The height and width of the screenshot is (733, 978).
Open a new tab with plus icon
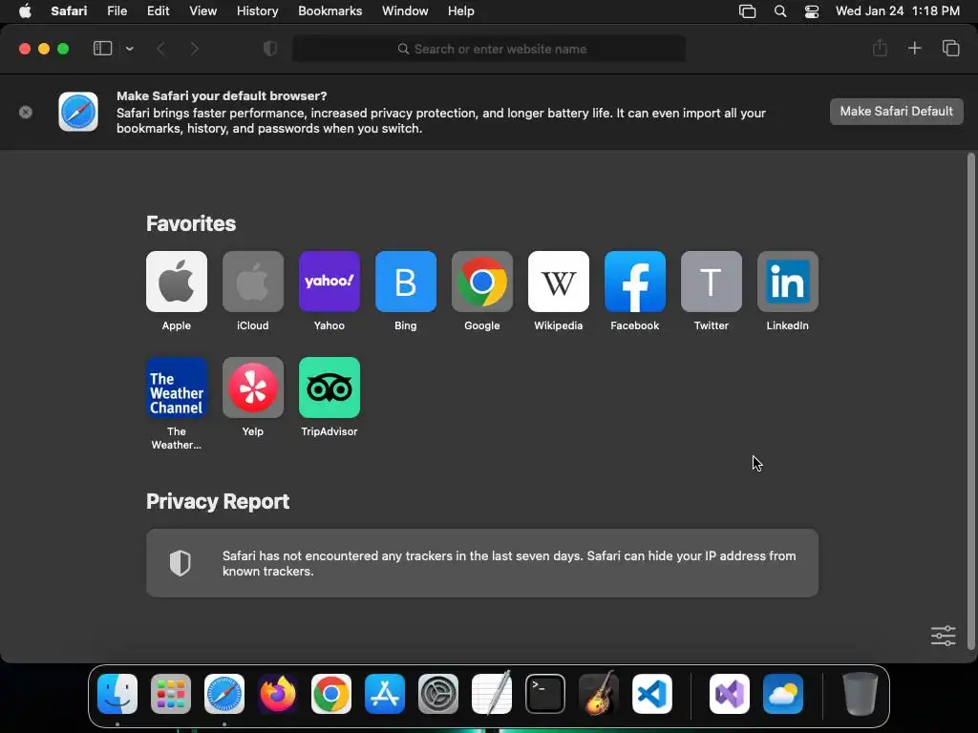(914, 48)
